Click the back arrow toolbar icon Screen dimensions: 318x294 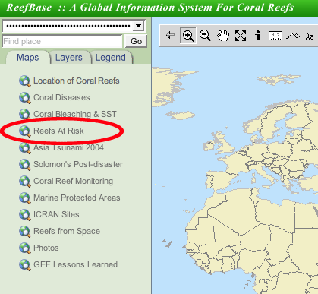171,35
